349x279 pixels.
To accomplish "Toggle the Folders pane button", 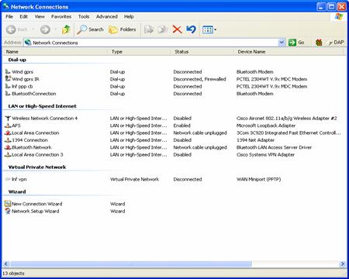I will click(122, 29).
